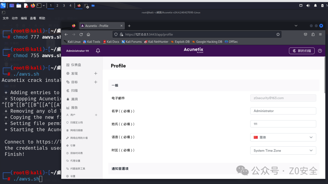
Task: Open the 报告 reports sidebar item
Action: click(x=72, y=107)
